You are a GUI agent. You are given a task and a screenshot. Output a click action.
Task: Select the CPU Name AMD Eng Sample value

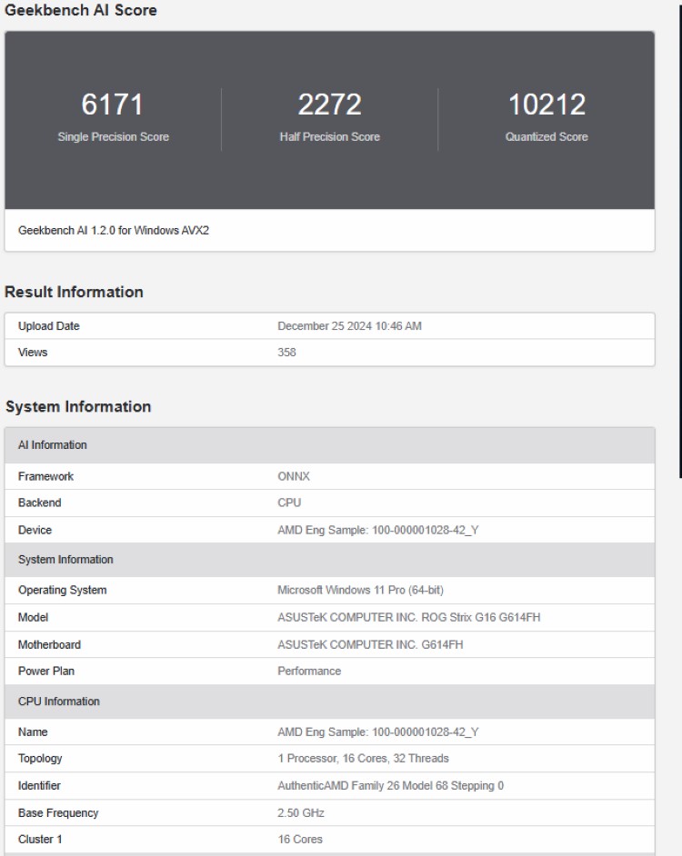click(378, 732)
